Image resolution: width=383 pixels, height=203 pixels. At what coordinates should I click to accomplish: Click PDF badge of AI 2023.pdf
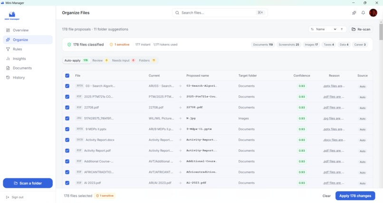point(79,183)
